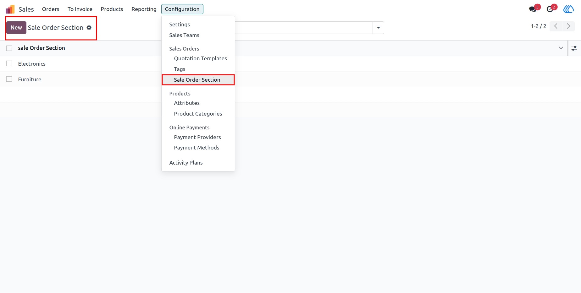Screen dimensions: 581x293
Task: Open the Electronics record row
Action: (290, 64)
